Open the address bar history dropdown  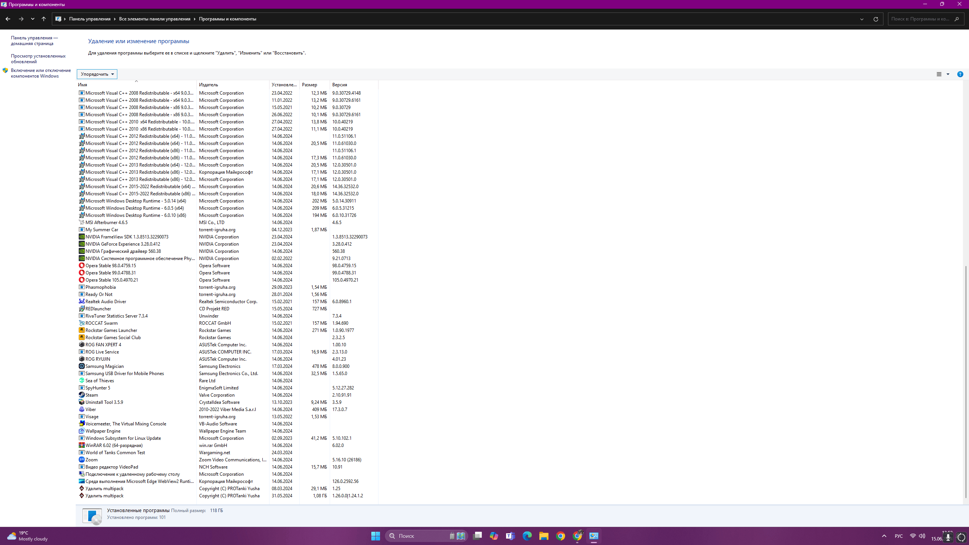click(862, 19)
